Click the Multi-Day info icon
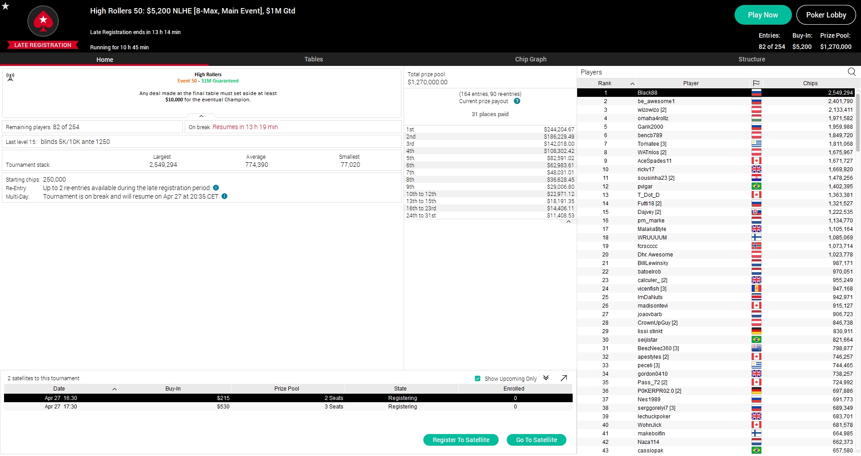 pyautogui.click(x=224, y=196)
